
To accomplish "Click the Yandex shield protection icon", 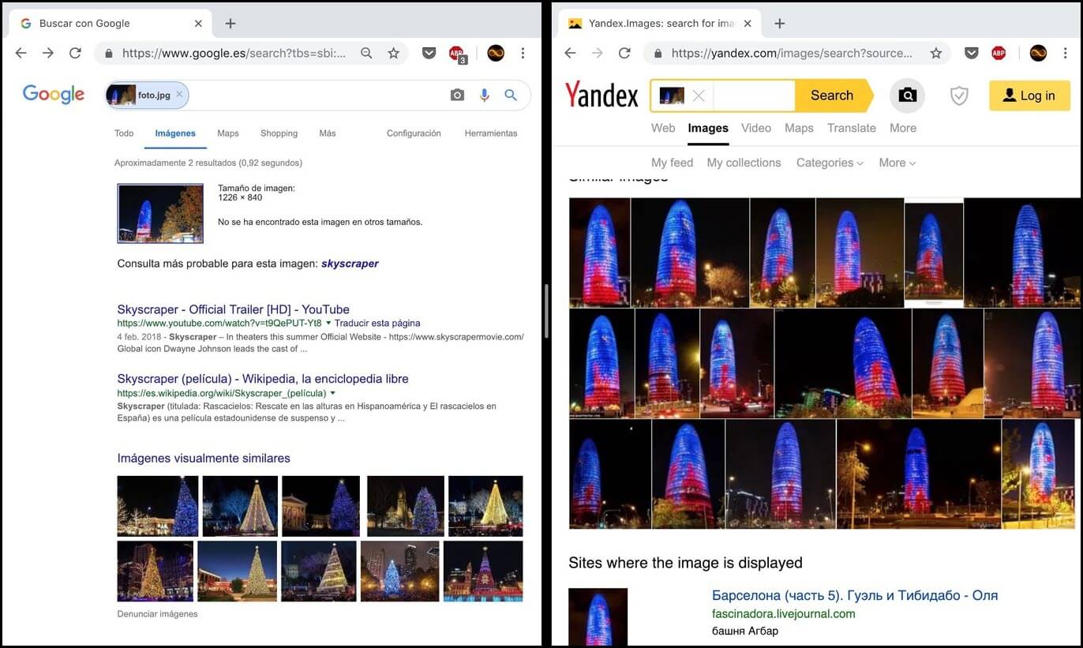I will 959,96.
